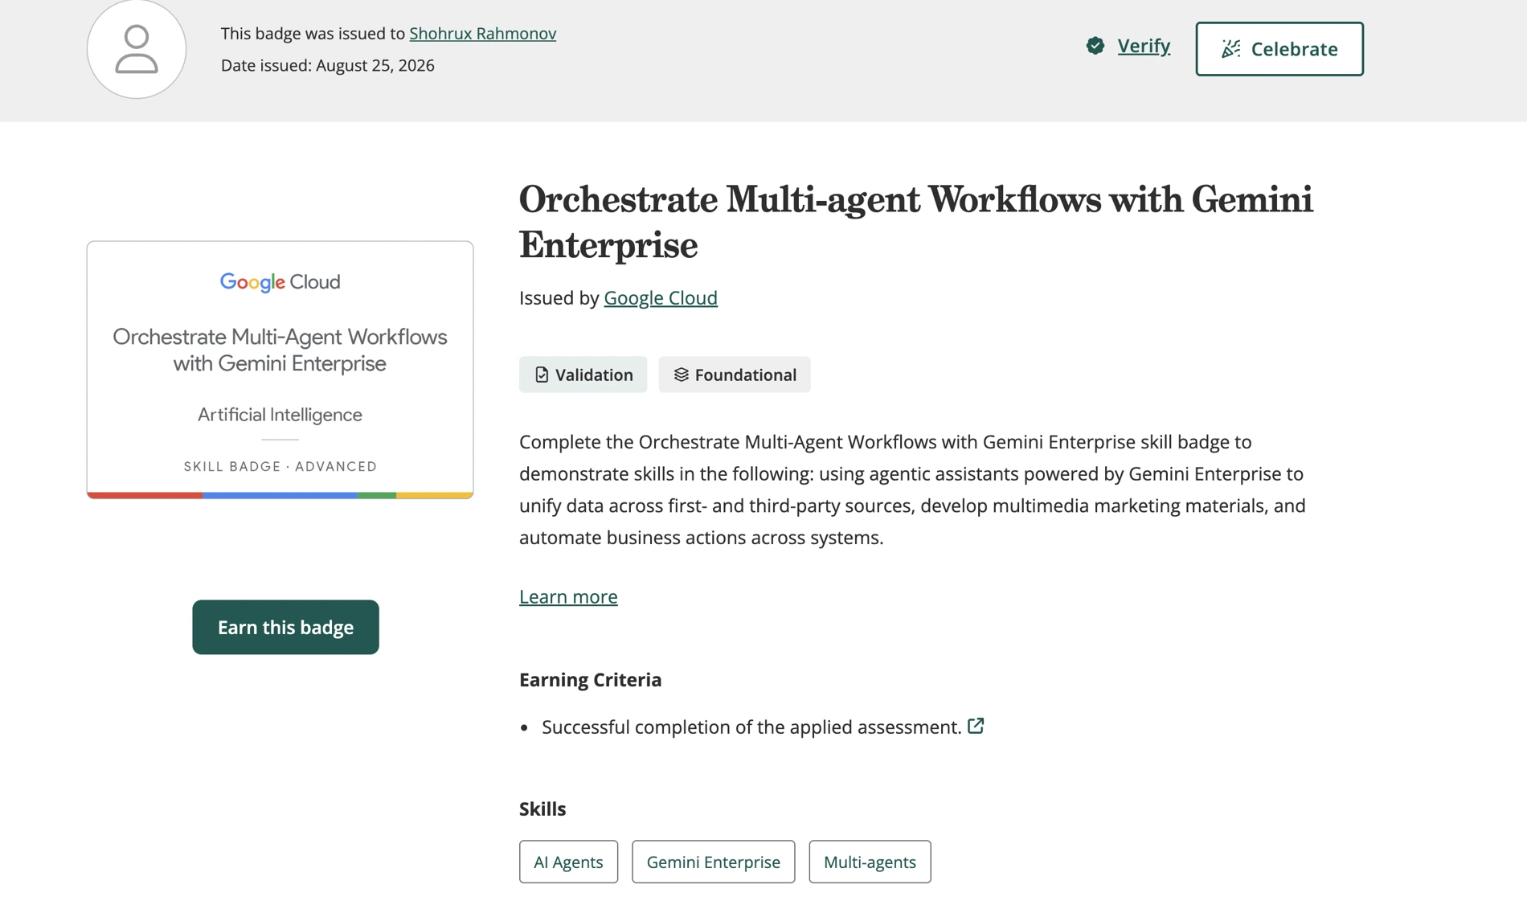Open the Google Cloud issuer link

point(661,297)
